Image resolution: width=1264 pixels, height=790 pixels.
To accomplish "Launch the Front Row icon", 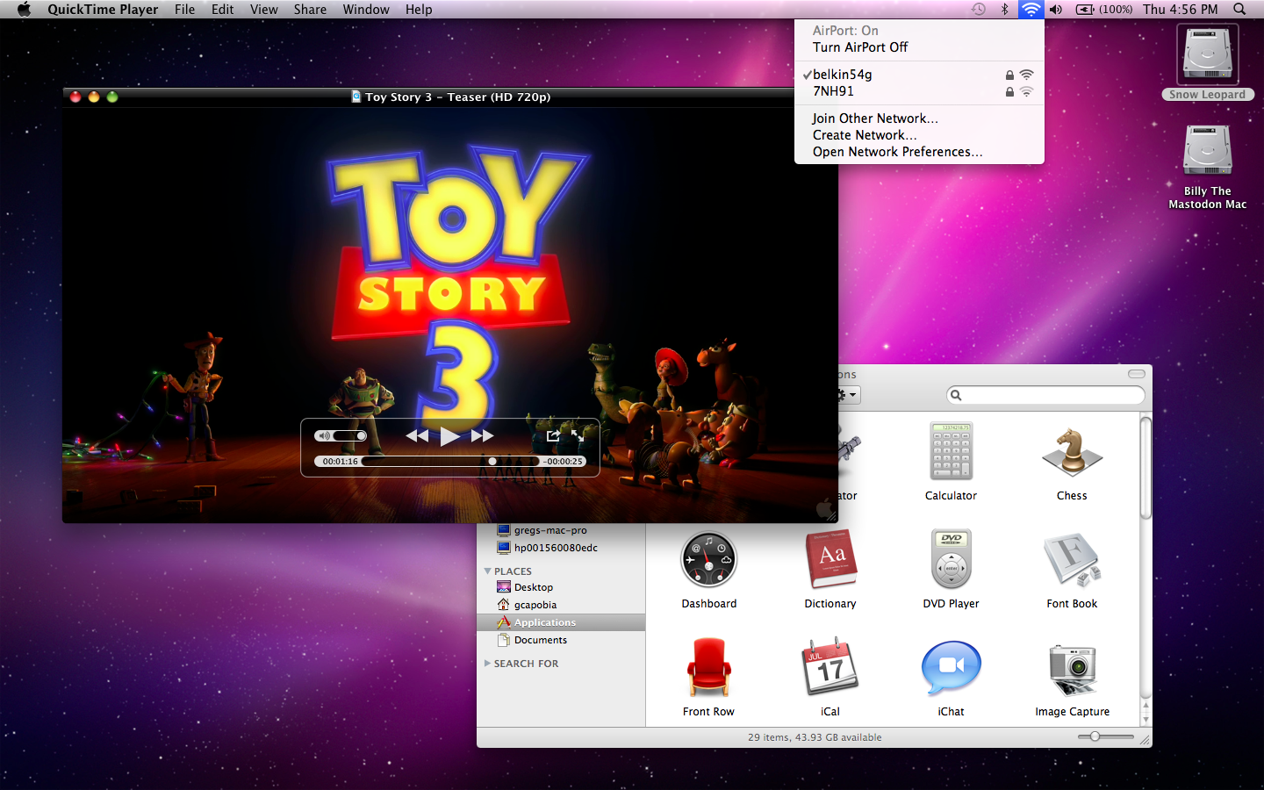I will point(708,667).
